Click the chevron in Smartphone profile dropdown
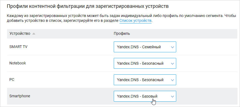Viewport: 240px width, 107px height. [172, 96]
